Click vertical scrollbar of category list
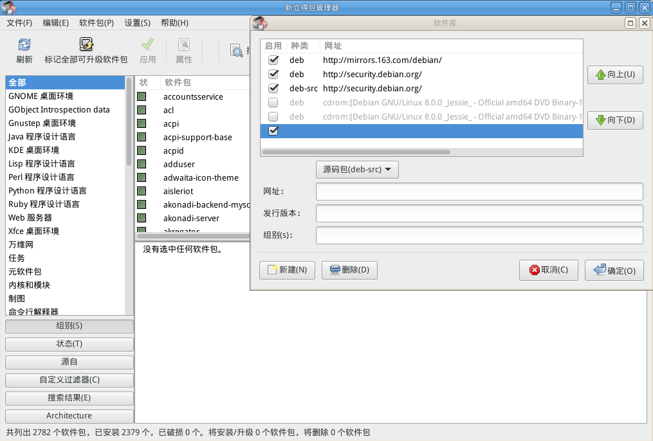The height and width of the screenshot is (441, 653). (129, 122)
